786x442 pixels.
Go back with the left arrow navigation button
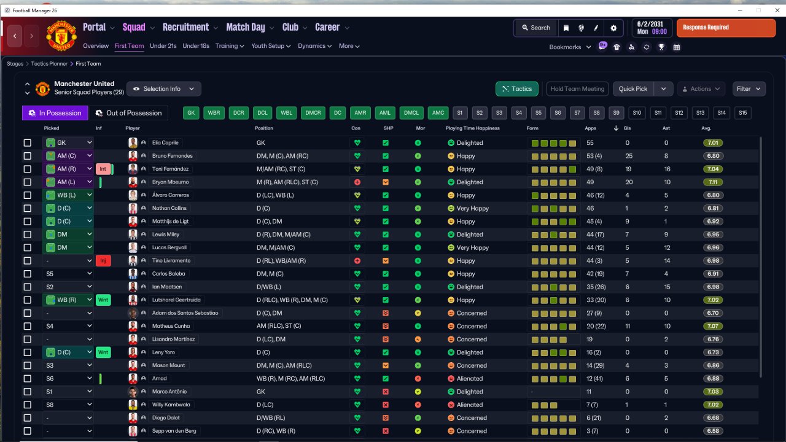coord(15,36)
